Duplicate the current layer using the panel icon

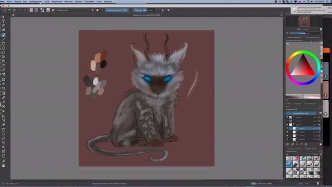(x=293, y=144)
